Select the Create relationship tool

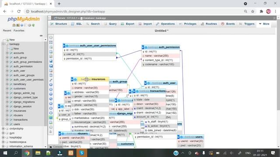click(51, 80)
